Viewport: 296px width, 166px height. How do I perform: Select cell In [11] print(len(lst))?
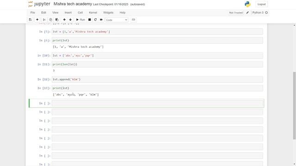click(157, 65)
